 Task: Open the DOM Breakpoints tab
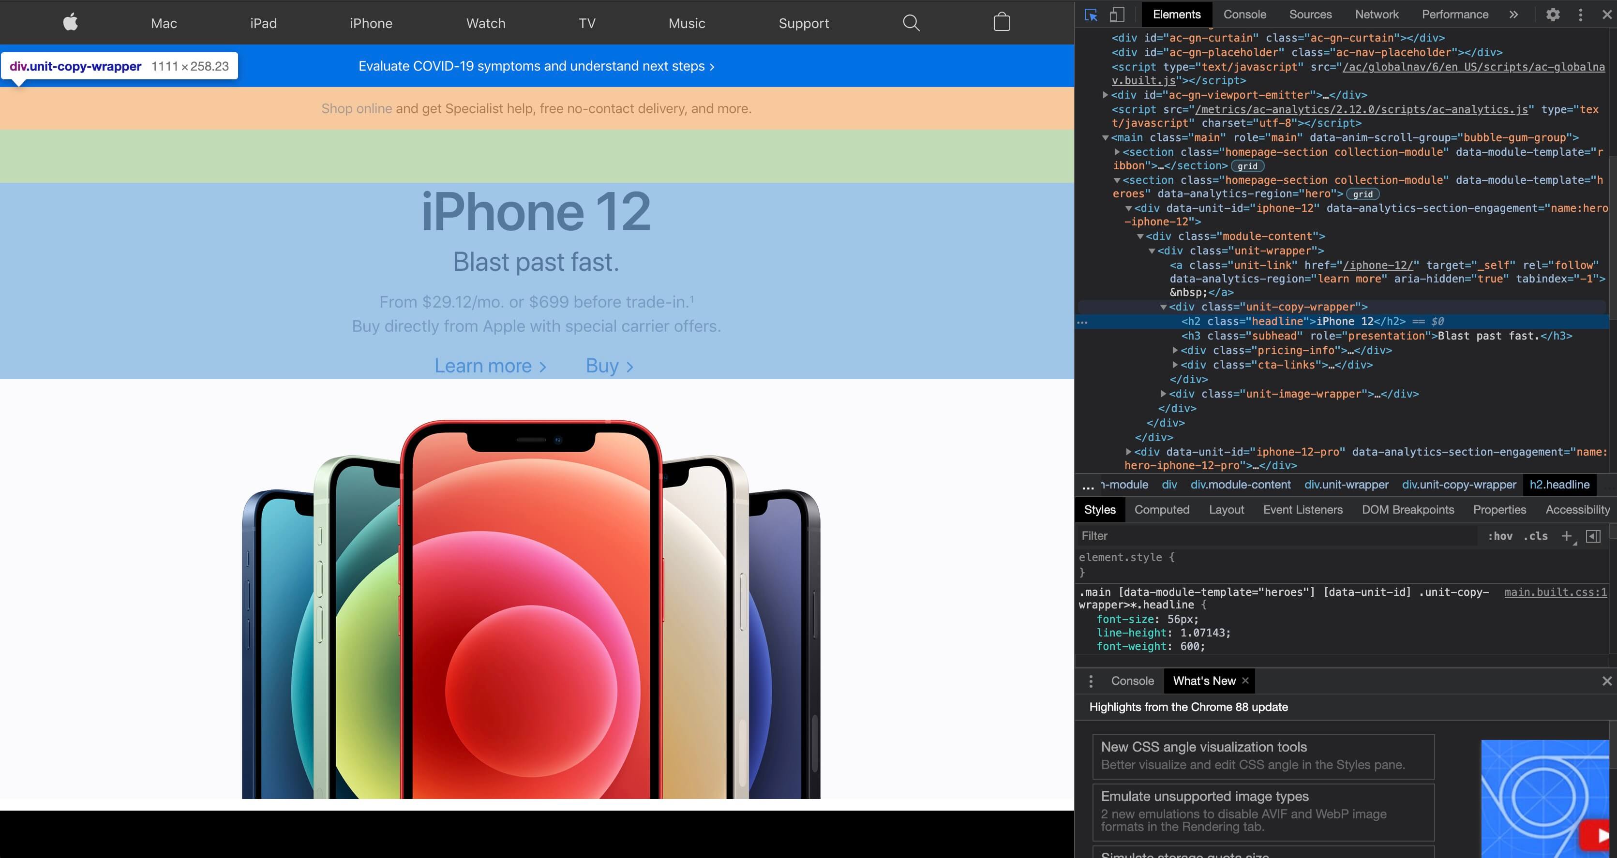1407,510
